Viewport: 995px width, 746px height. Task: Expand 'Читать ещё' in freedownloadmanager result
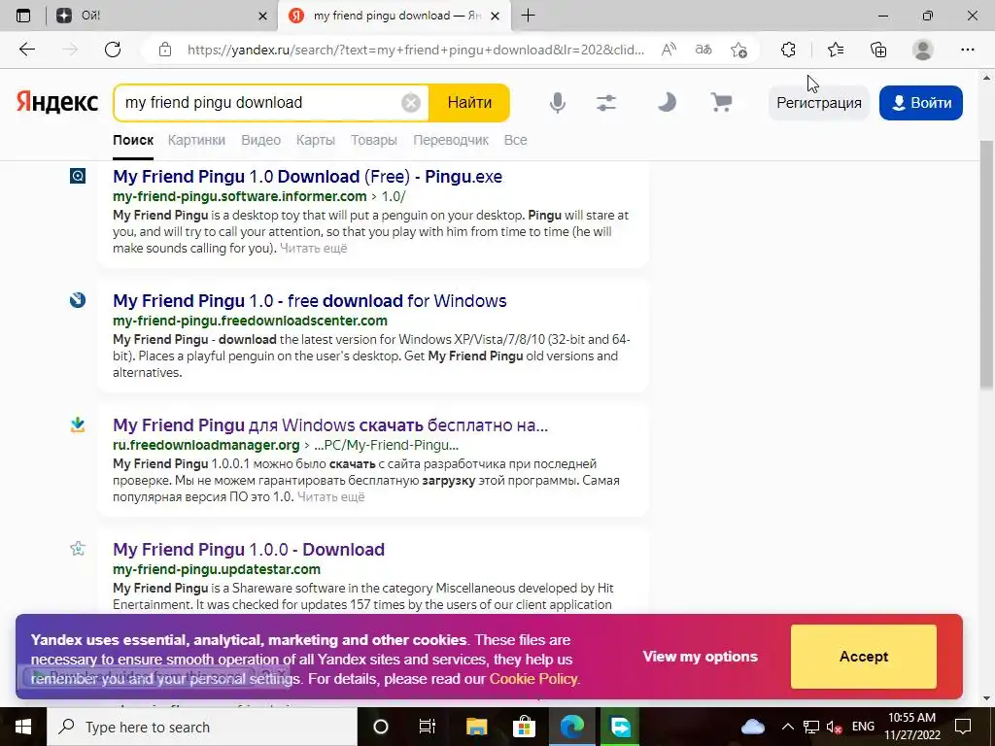click(330, 497)
